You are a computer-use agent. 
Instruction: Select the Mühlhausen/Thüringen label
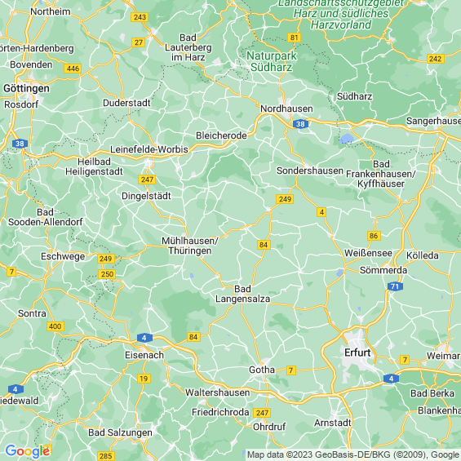tap(190, 246)
